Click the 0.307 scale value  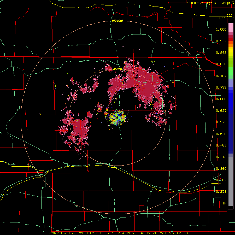tap(221, 180)
